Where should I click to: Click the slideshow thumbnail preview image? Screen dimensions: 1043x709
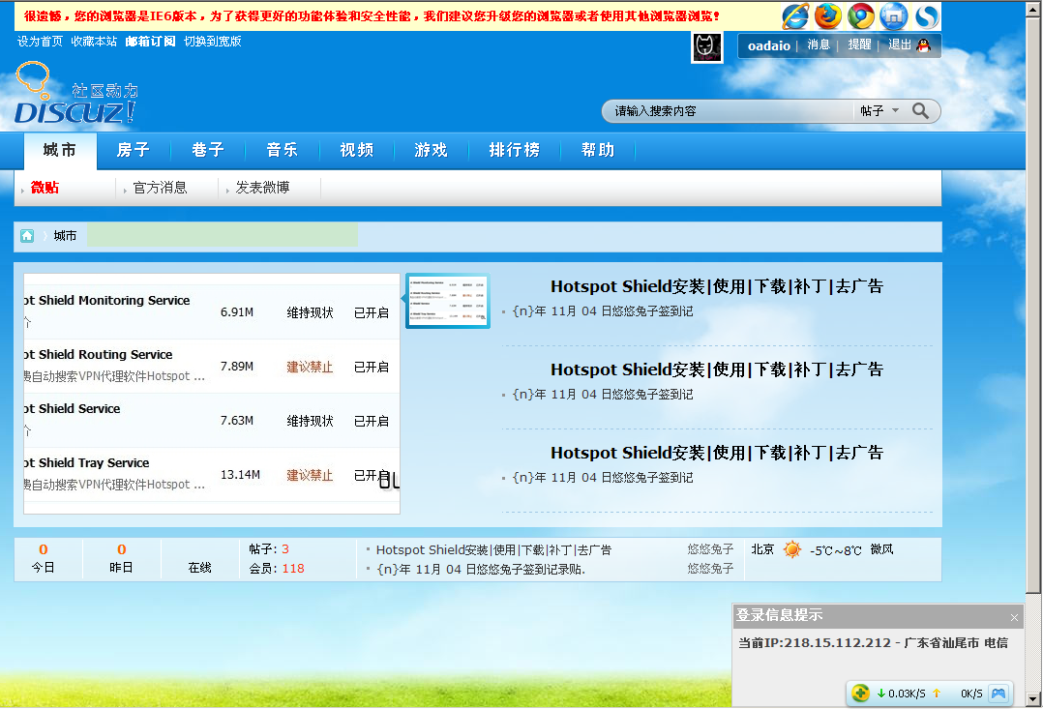pos(448,301)
